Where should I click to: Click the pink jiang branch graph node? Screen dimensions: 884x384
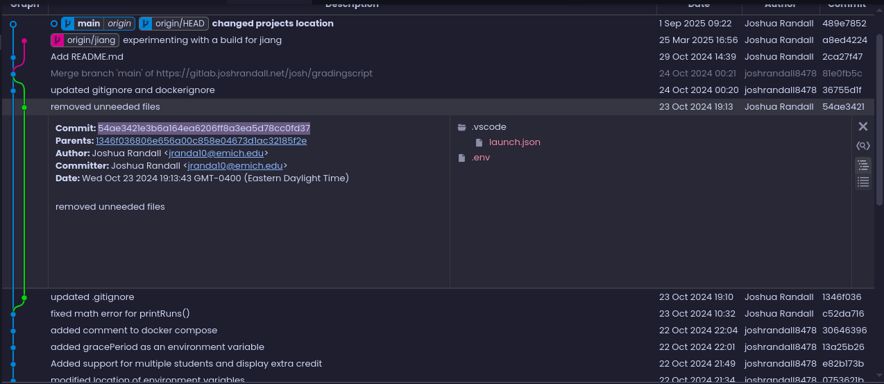24,40
